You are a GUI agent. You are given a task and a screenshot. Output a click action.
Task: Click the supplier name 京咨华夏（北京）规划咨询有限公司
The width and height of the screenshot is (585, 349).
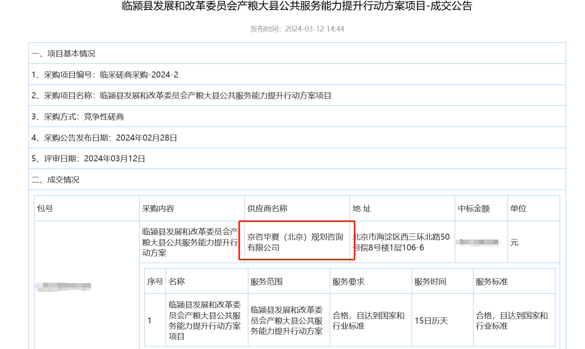click(x=295, y=242)
